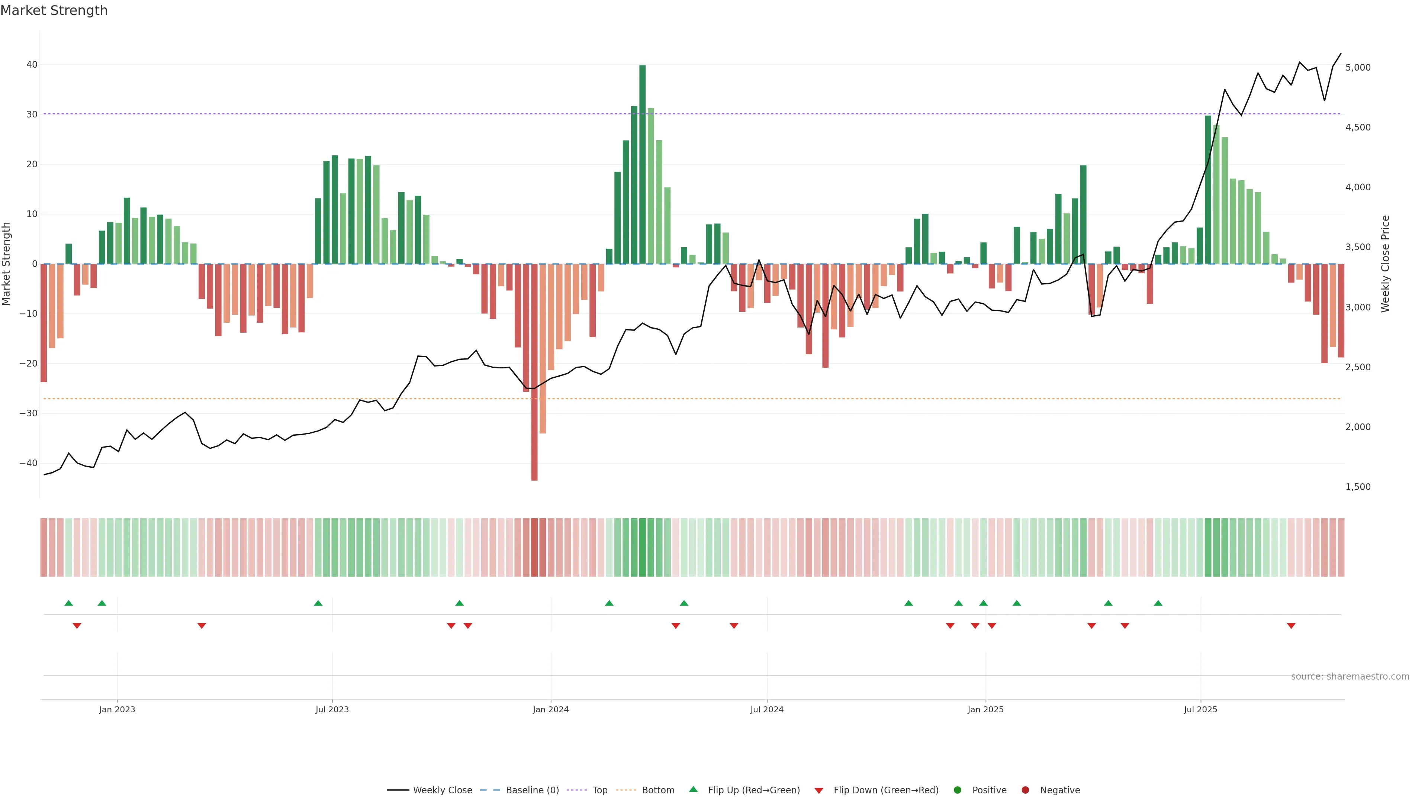Click the dark red Negative legend dot

1025,790
